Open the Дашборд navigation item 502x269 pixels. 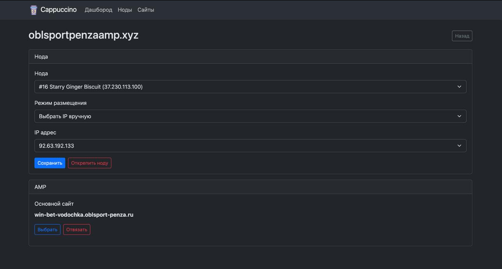[x=98, y=10]
